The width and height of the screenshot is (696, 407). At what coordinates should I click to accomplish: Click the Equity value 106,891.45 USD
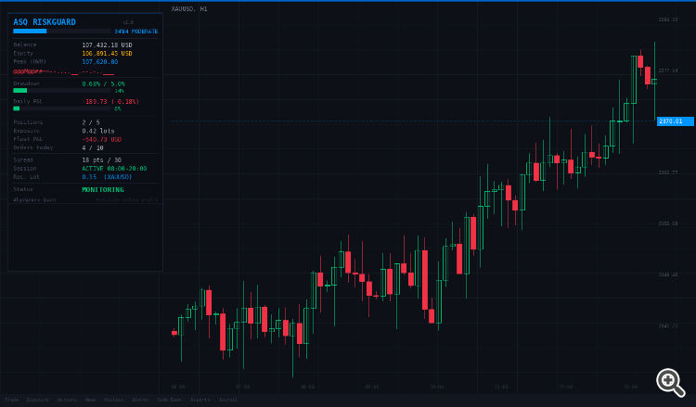[107, 53]
